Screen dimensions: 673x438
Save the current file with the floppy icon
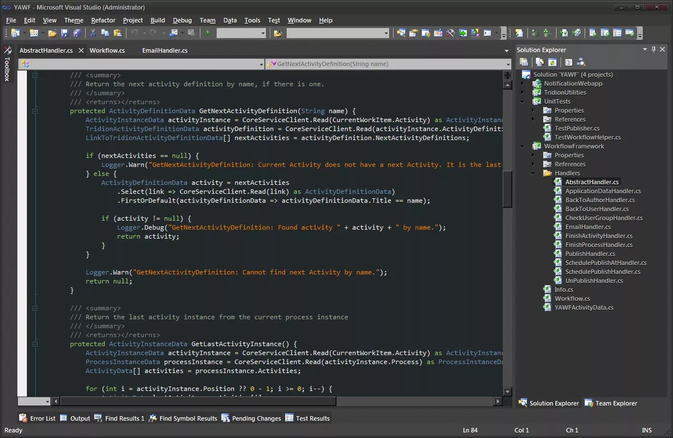pyautogui.click(x=64, y=33)
